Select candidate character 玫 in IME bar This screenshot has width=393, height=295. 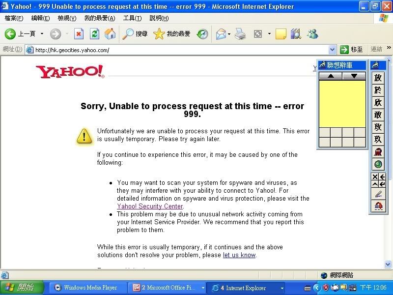378,127
